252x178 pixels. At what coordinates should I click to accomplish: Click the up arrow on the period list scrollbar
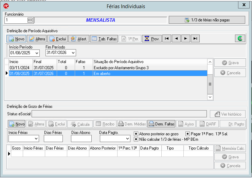tap(210, 62)
